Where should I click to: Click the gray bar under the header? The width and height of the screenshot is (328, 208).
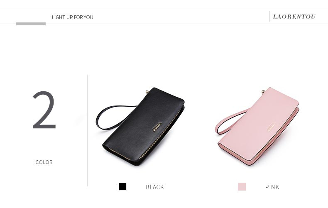click(x=31, y=24)
